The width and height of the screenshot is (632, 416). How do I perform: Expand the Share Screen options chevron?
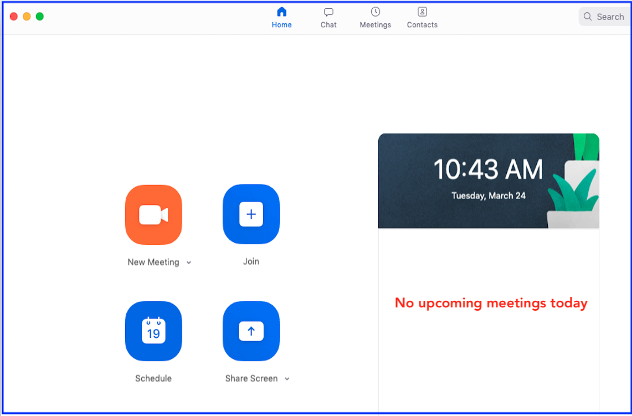[x=287, y=379]
